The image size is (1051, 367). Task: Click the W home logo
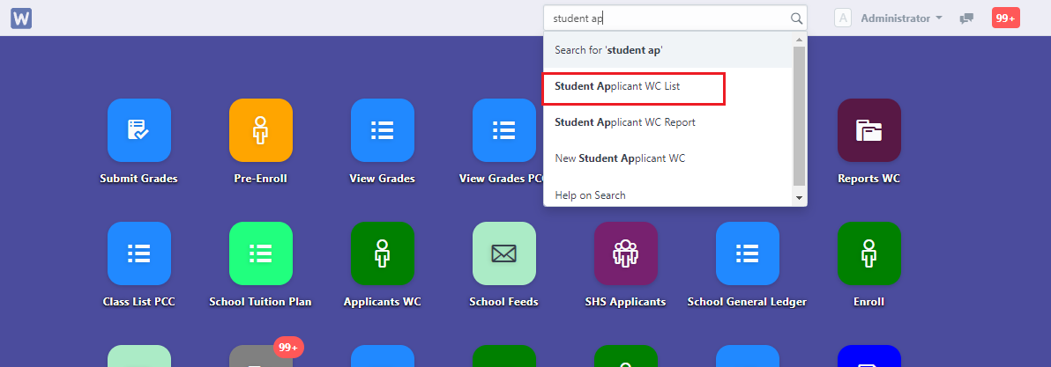coord(21,18)
